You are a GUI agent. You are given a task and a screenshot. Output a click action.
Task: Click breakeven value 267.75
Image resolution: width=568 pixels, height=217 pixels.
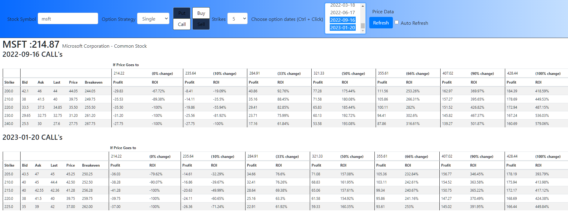point(90,123)
